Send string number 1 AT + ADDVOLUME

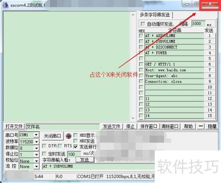(x=210, y=36)
